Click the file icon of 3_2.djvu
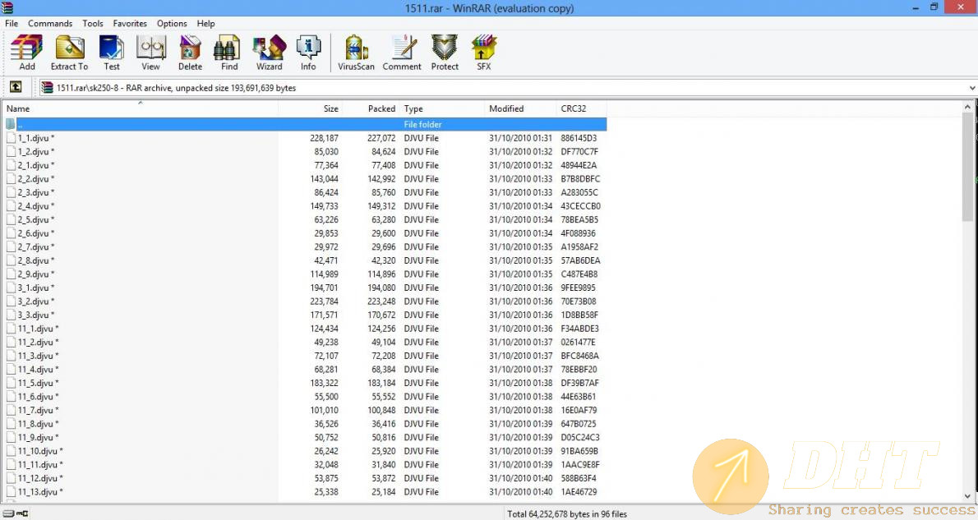Image resolution: width=978 pixels, height=520 pixels. tap(11, 301)
